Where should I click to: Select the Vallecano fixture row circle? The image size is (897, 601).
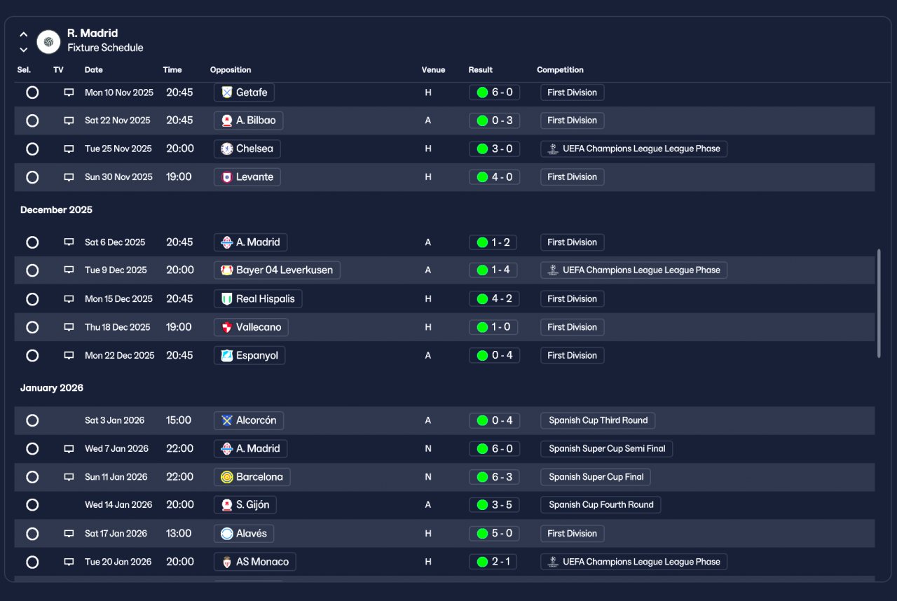(32, 327)
